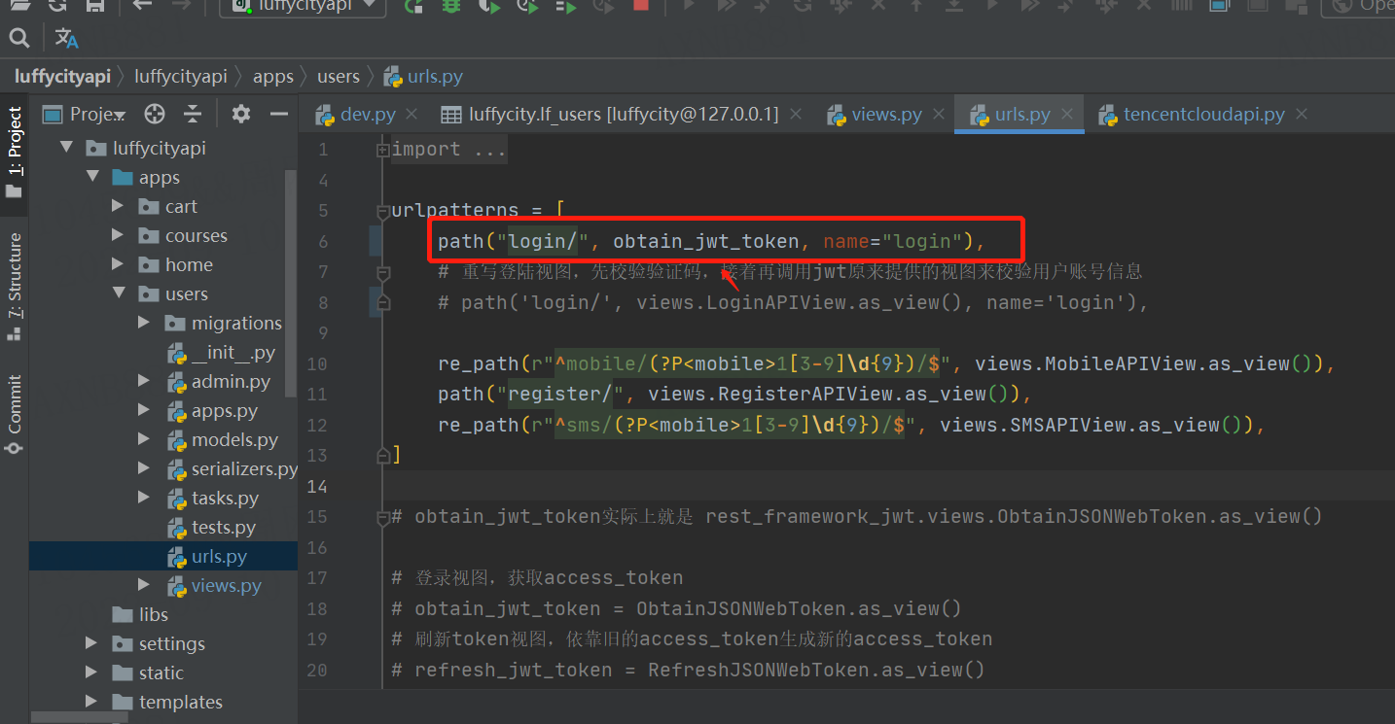Collapse the users folder arrow
Viewport: 1395px width, 724px height.
pos(118,294)
